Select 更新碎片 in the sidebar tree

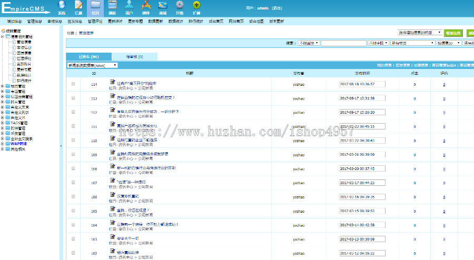point(24,64)
